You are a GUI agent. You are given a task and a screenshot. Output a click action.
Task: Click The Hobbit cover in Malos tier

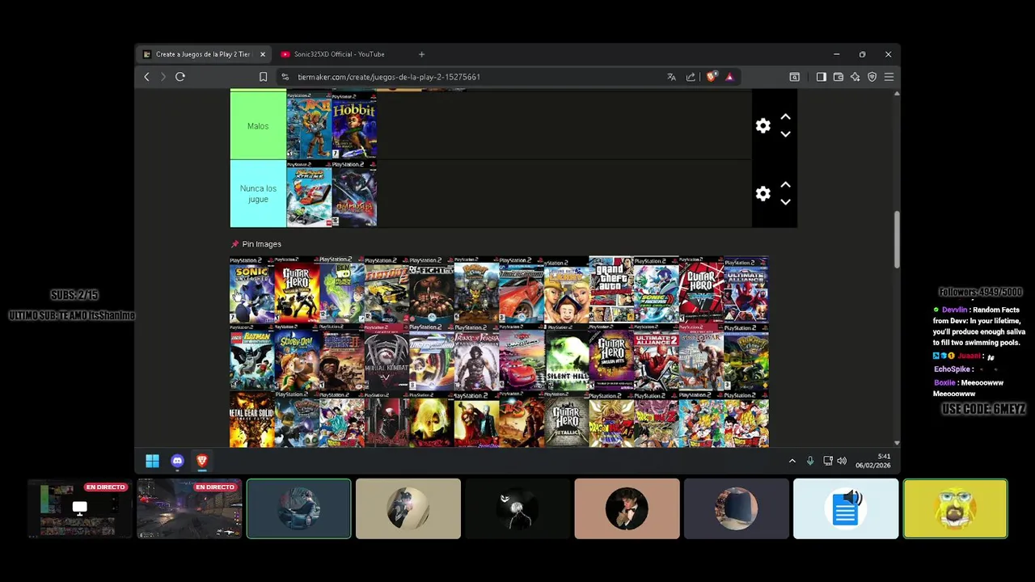[354, 126]
